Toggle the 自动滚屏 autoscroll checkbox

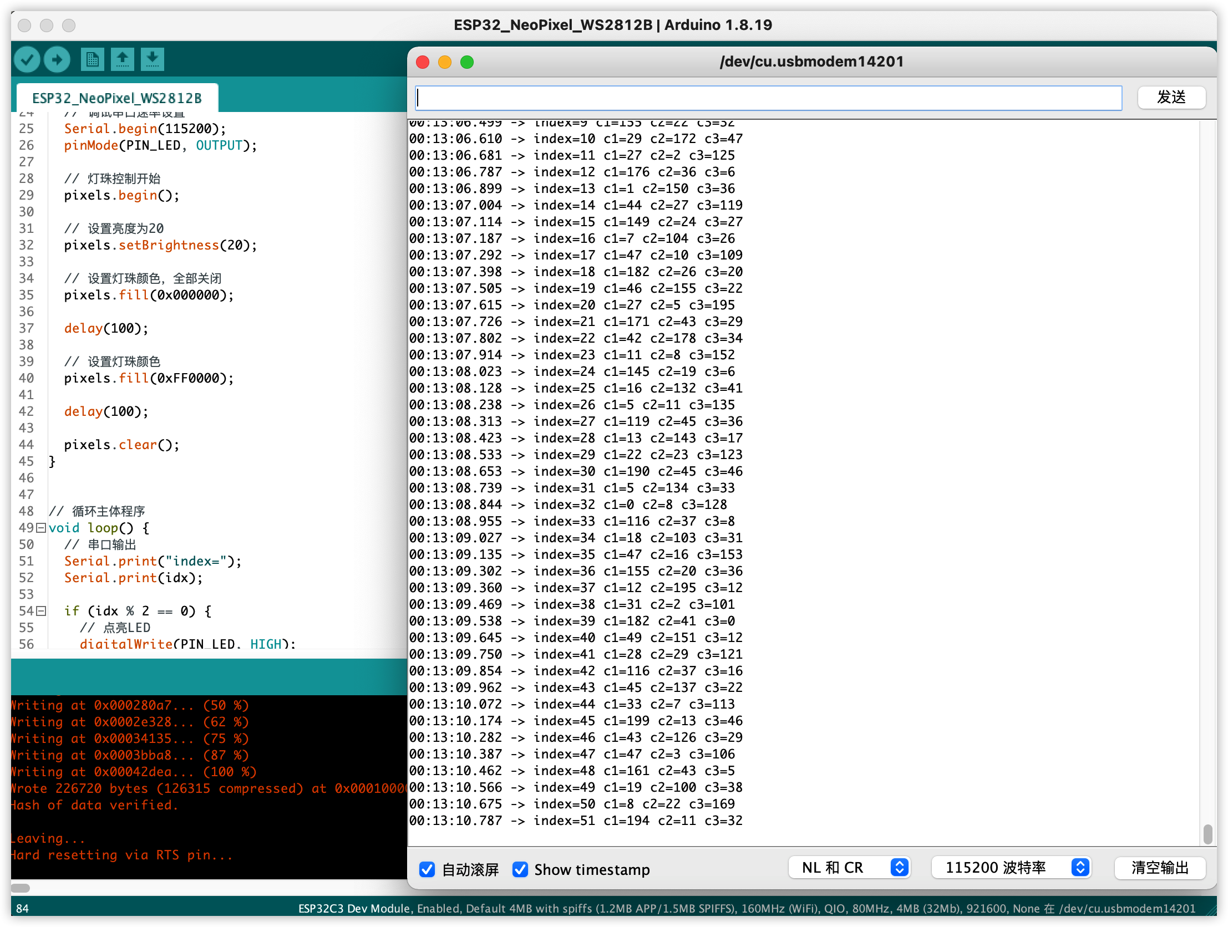pos(427,869)
